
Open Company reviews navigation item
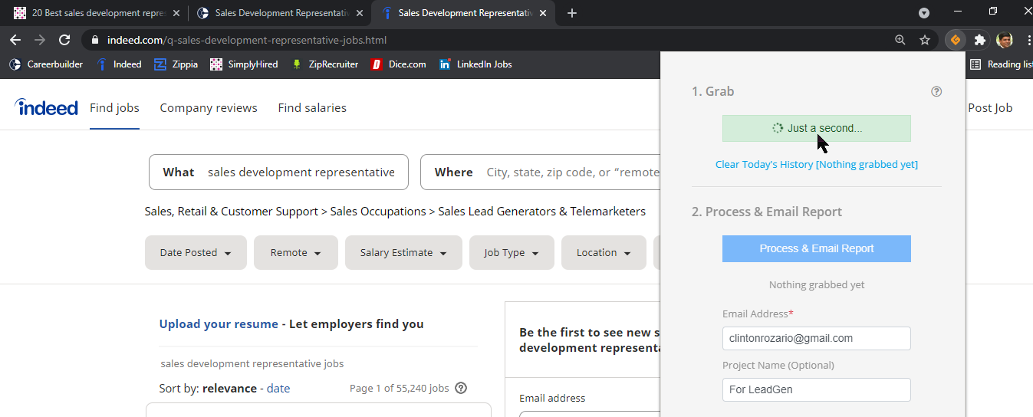tap(209, 108)
